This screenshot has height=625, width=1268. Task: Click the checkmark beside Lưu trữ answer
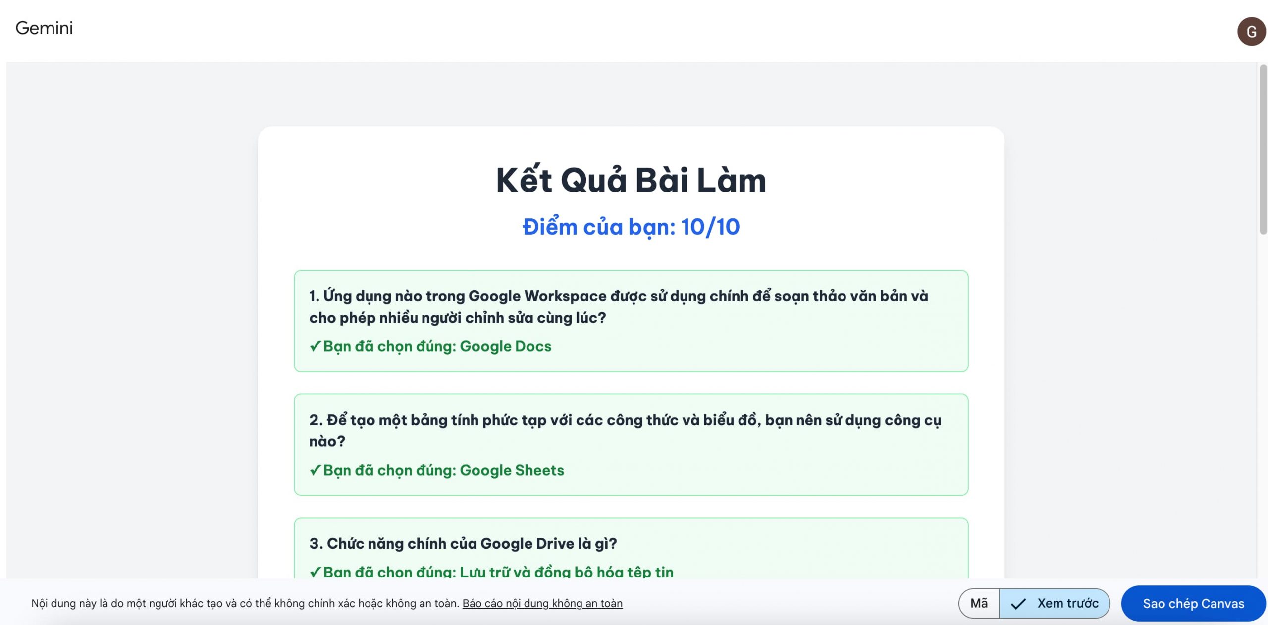coord(315,572)
